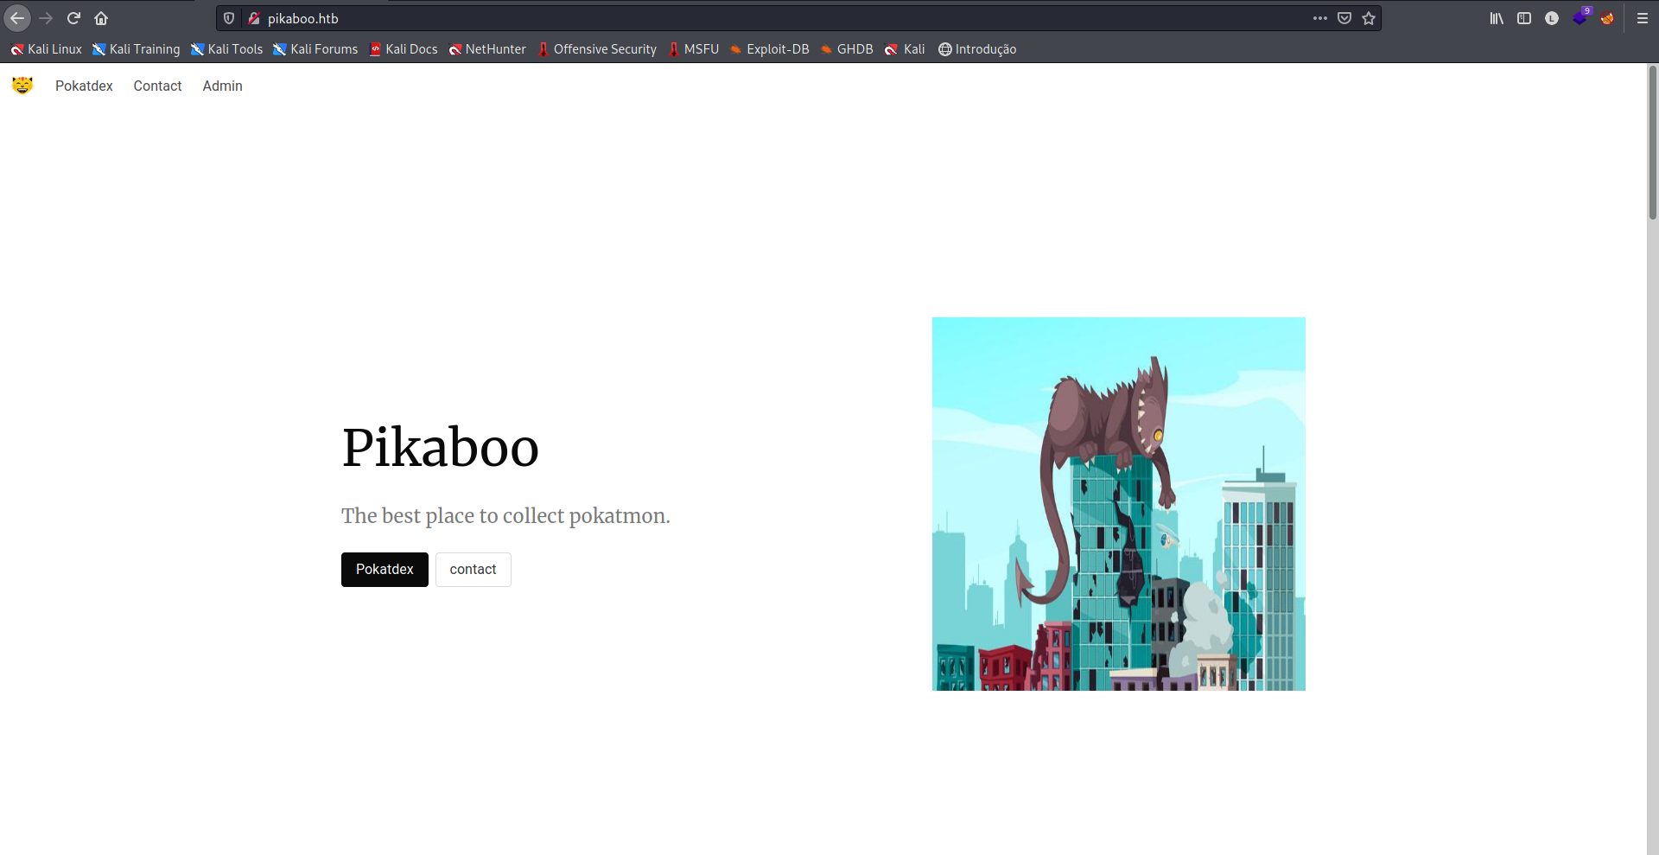Toggle the sidebar view icon

click(x=1524, y=18)
